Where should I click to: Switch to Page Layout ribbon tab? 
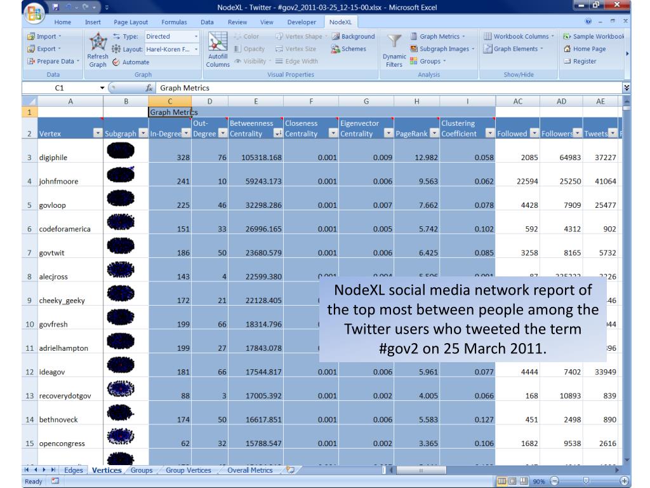point(131,22)
